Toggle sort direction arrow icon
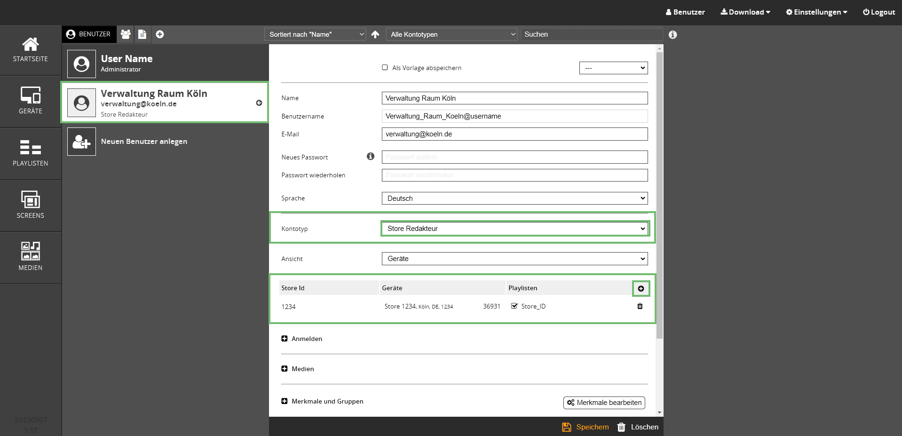 pyautogui.click(x=375, y=34)
